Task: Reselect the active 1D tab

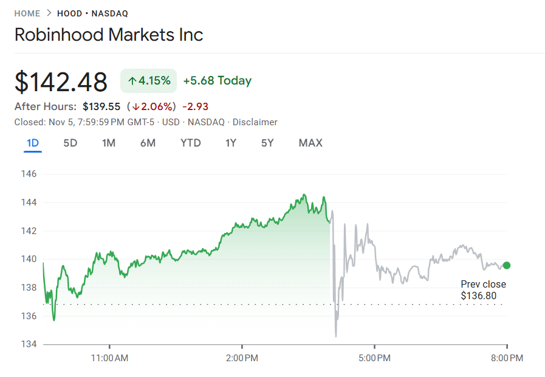Action: click(33, 143)
